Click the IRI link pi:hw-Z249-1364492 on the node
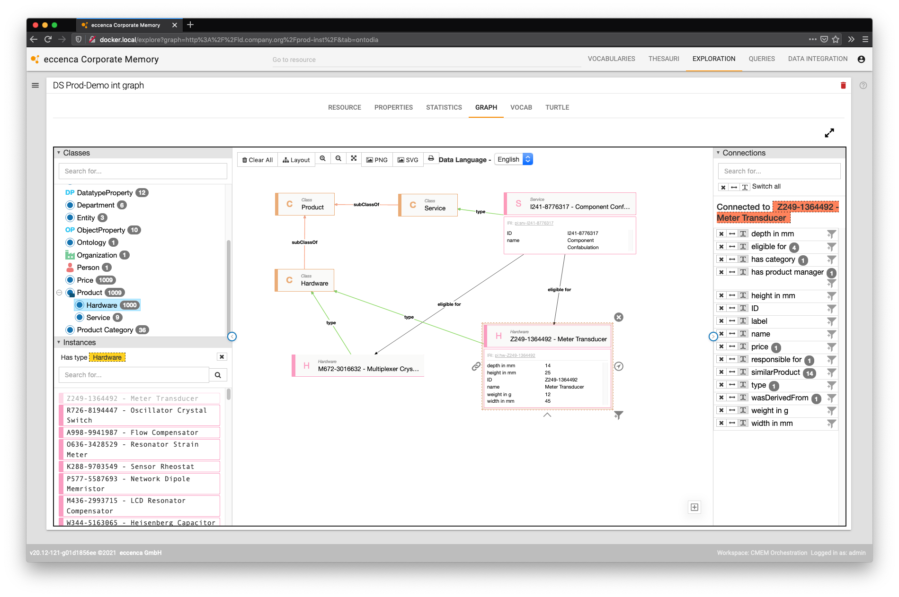The width and height of the screenshot is (899, 597). tap(515, 355)
